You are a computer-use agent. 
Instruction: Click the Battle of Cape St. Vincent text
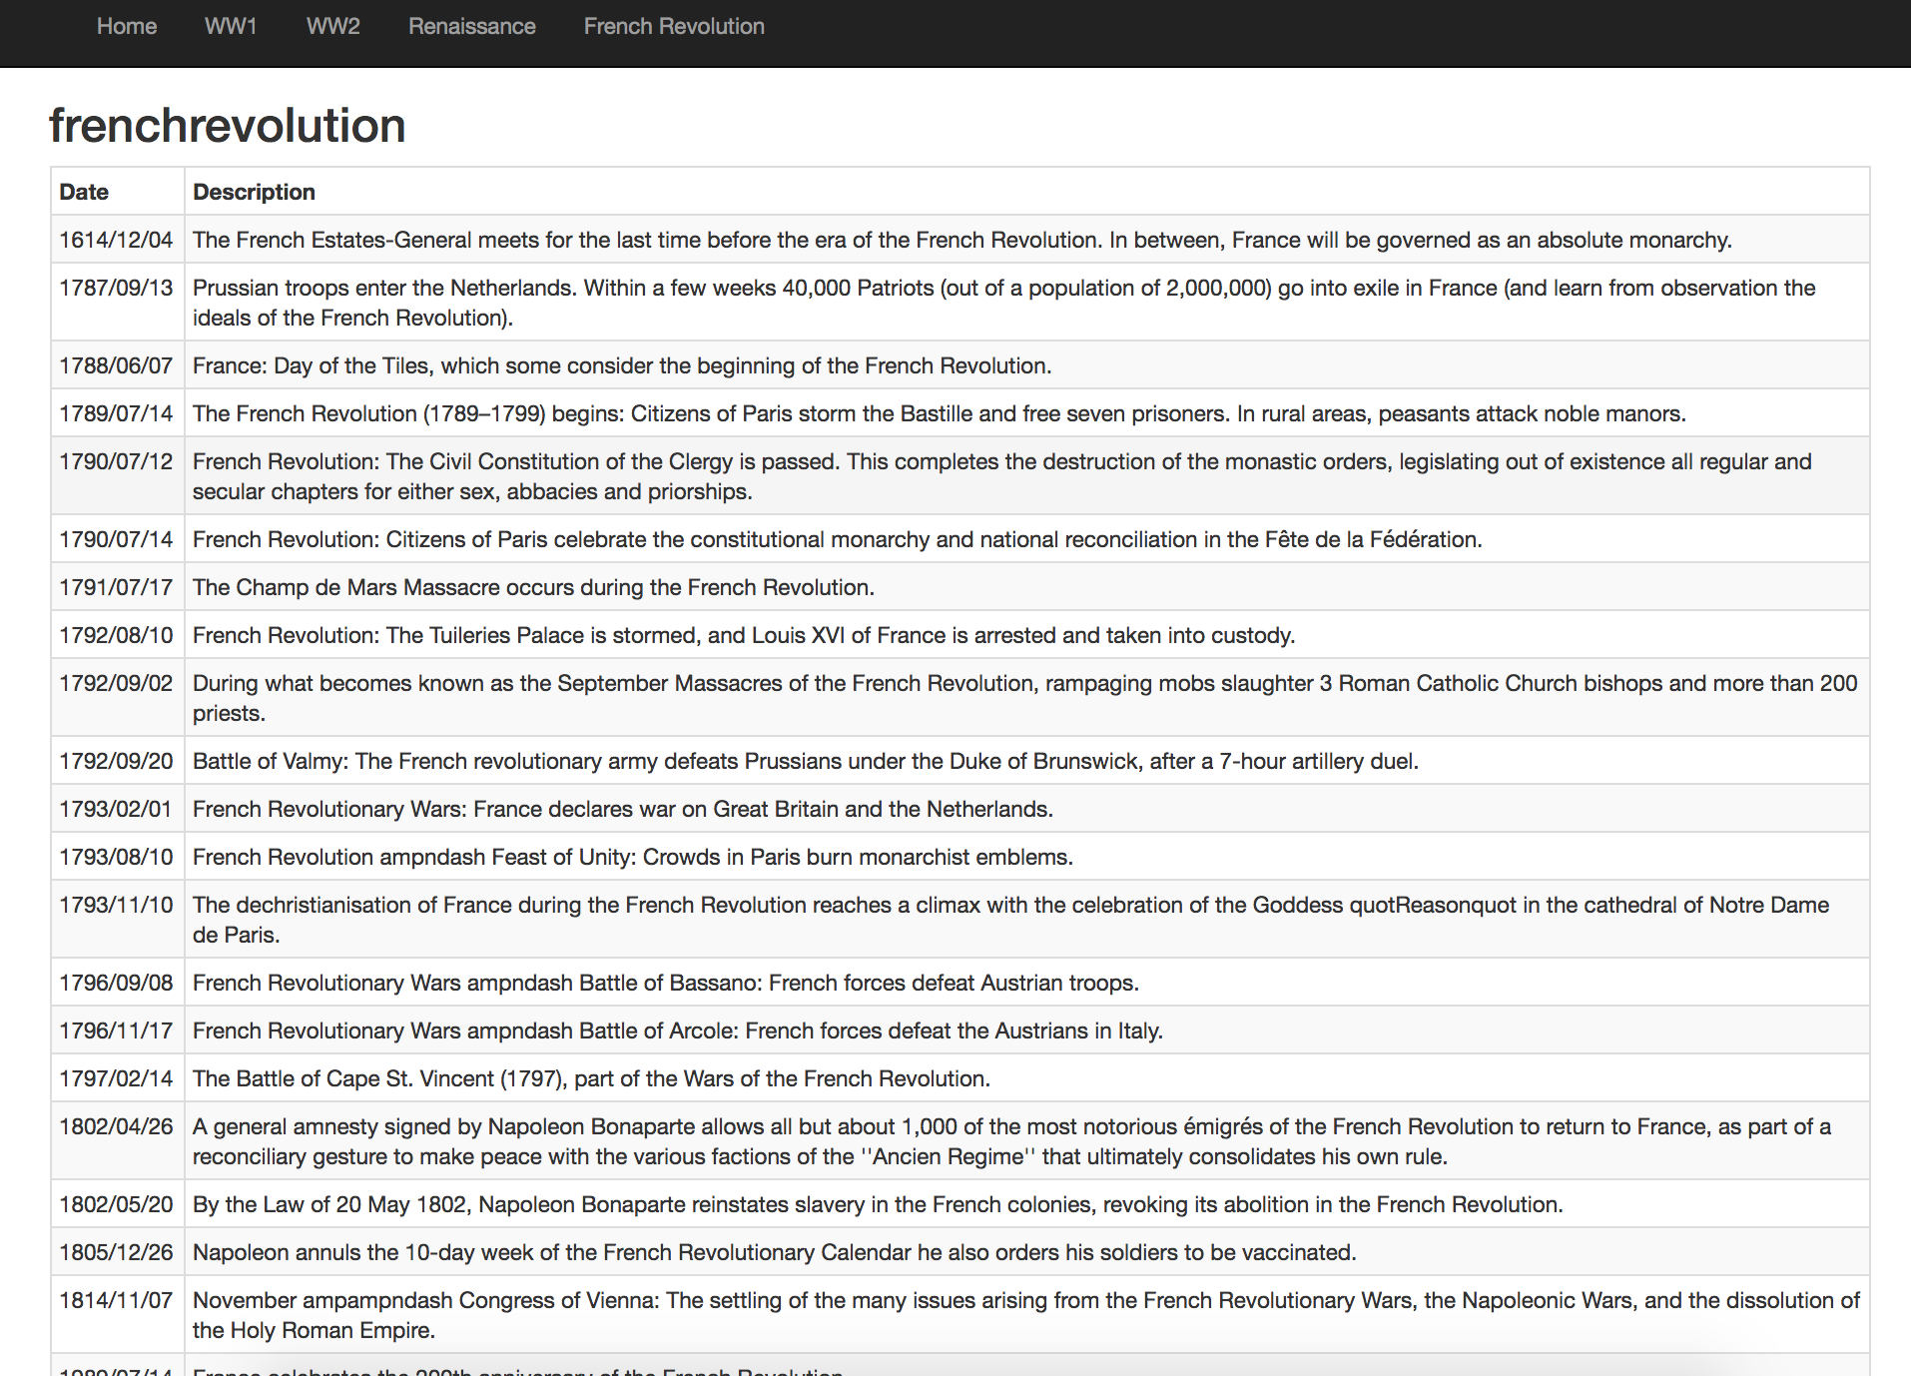coord(591,1078)
